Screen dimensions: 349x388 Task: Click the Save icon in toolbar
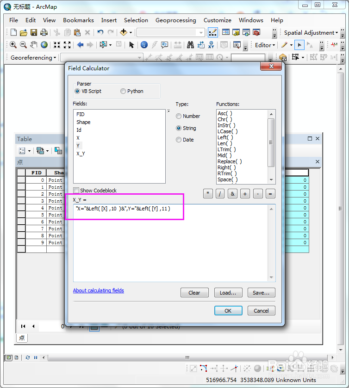click(x=34, y=32)
